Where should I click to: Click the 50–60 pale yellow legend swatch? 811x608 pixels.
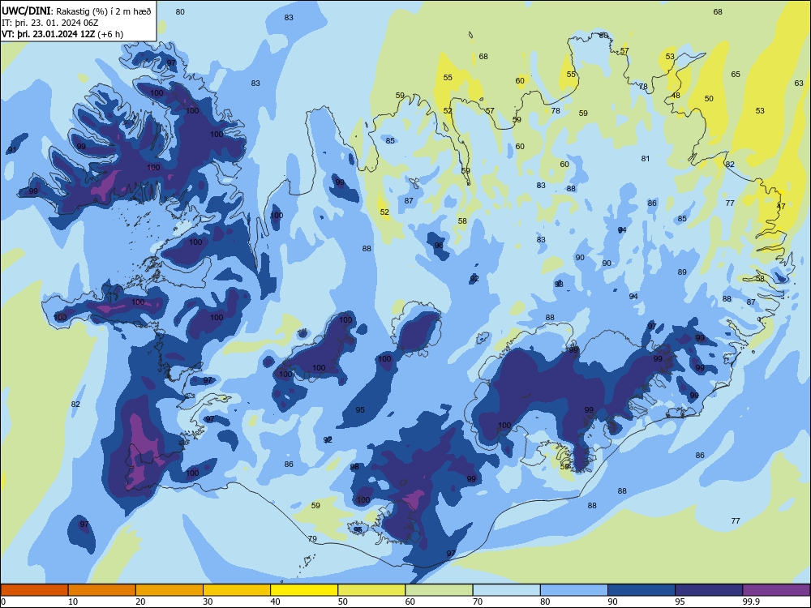coord(371,590)
